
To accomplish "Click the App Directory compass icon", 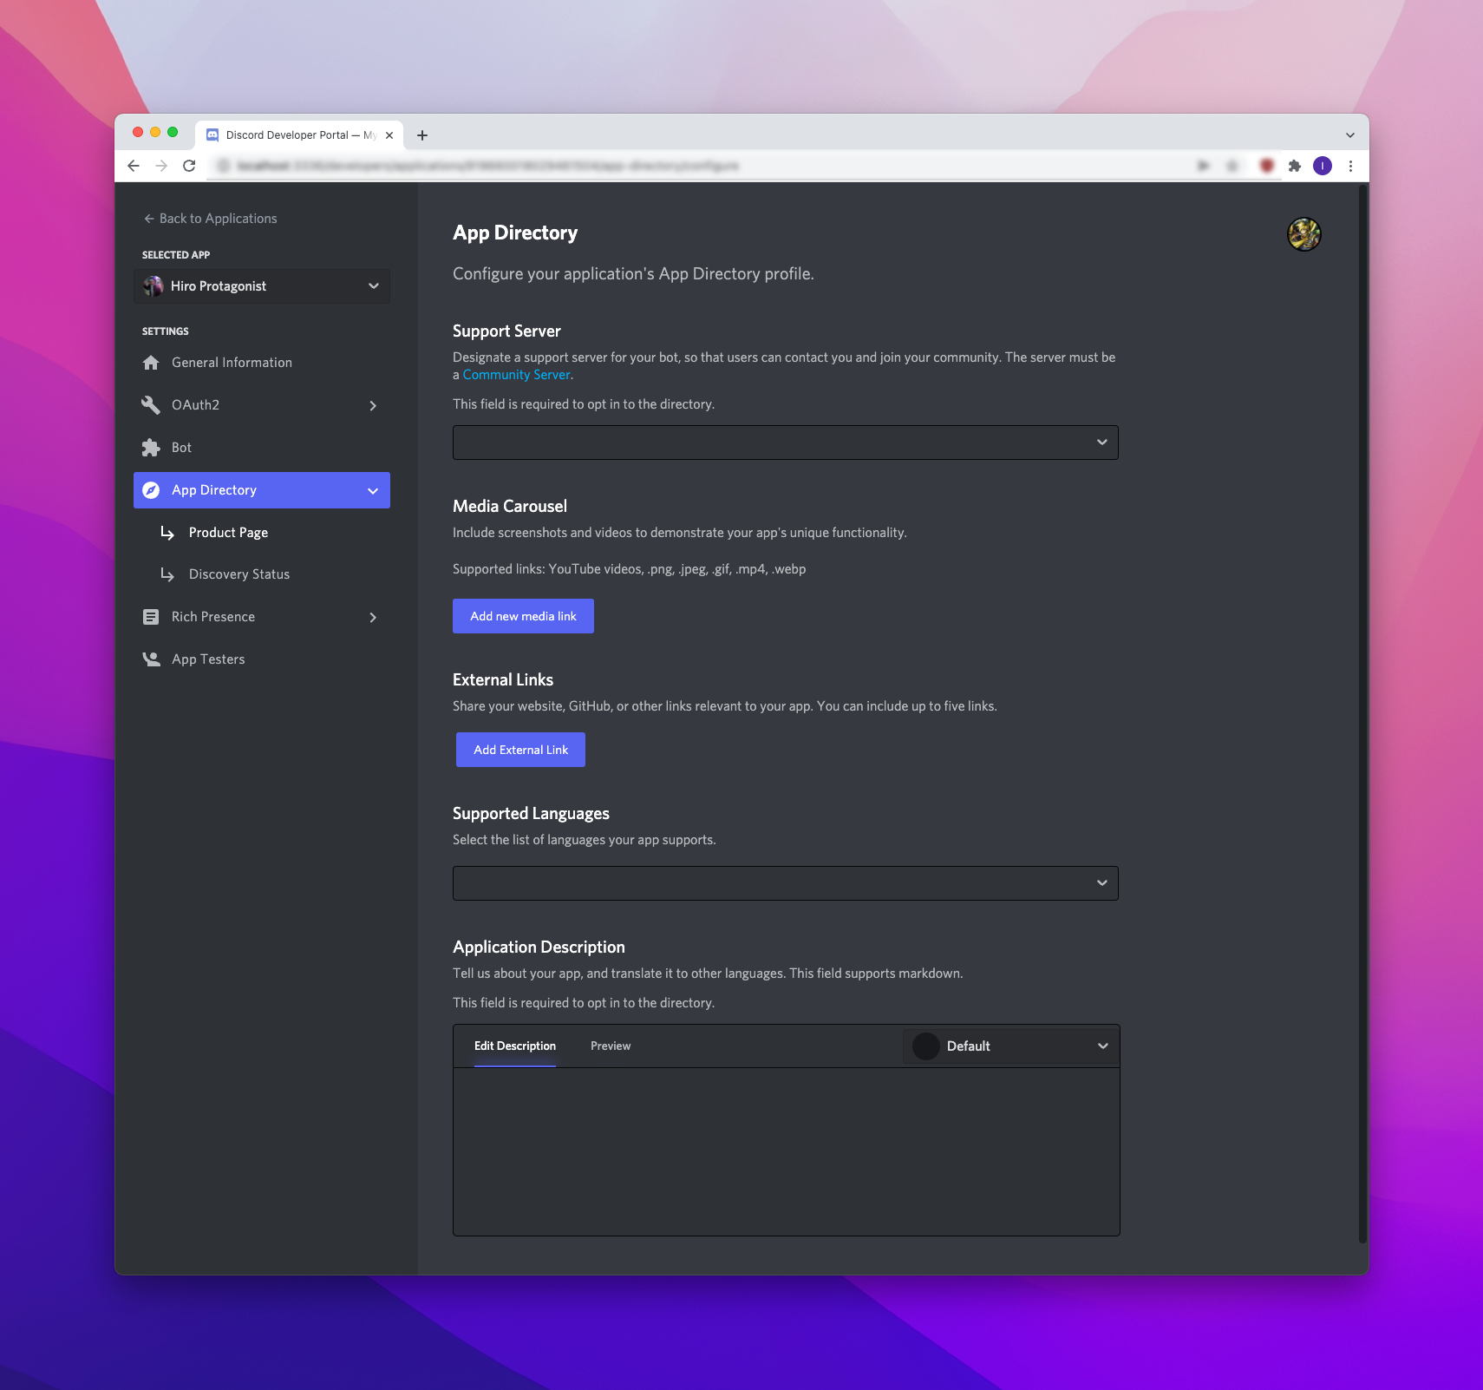I will [x=151, y=490].
